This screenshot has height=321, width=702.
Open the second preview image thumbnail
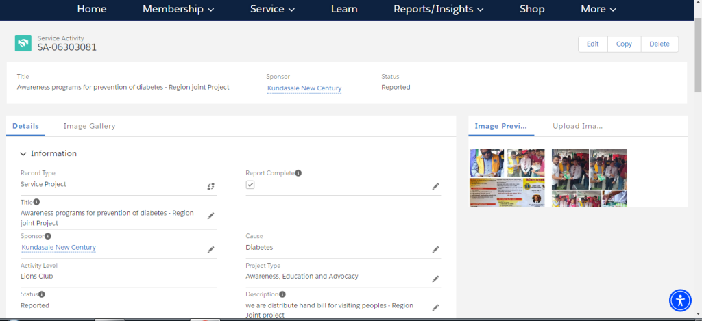(x=589, y=177)
